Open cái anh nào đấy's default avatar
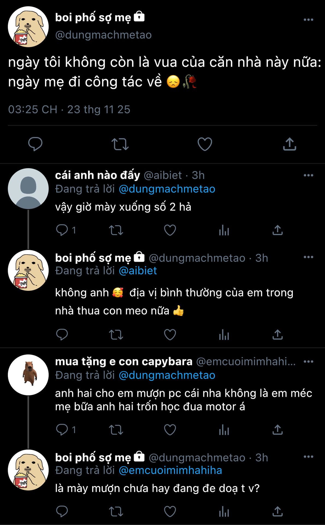This screenshot has width=325, height=525. (28, 189)
